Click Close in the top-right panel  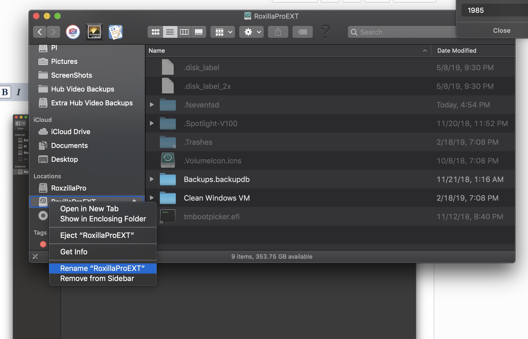click(x=502, y=30)
